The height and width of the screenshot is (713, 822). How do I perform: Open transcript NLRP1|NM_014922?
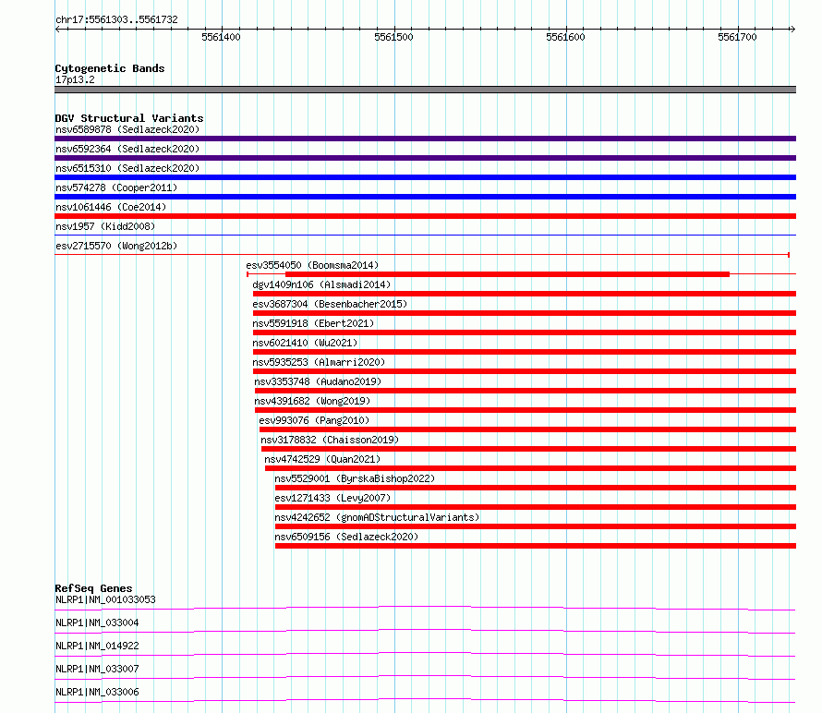pos(97,646)
